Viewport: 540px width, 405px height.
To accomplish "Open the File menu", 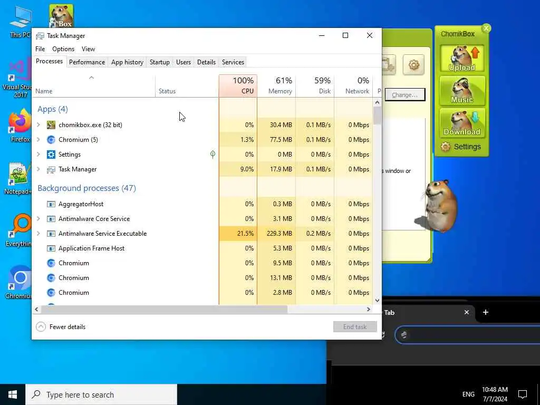I will click(40, 49).
